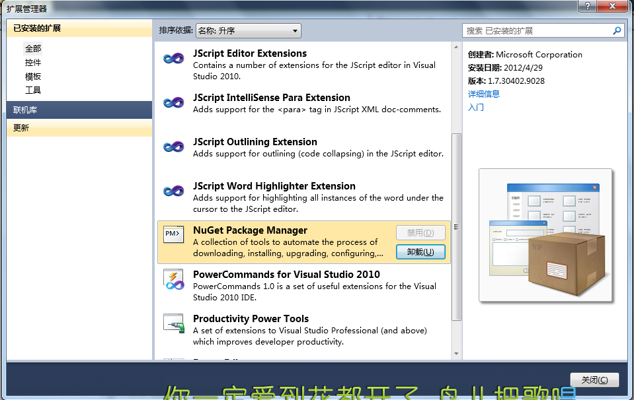Viewport: 634px width, 400px height.
Task: Click the JScript Outlining Extension icon
Action: pyautogui.click(x=173, y=147)
